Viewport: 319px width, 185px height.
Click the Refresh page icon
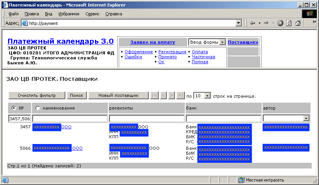click(x=289, y=23)
